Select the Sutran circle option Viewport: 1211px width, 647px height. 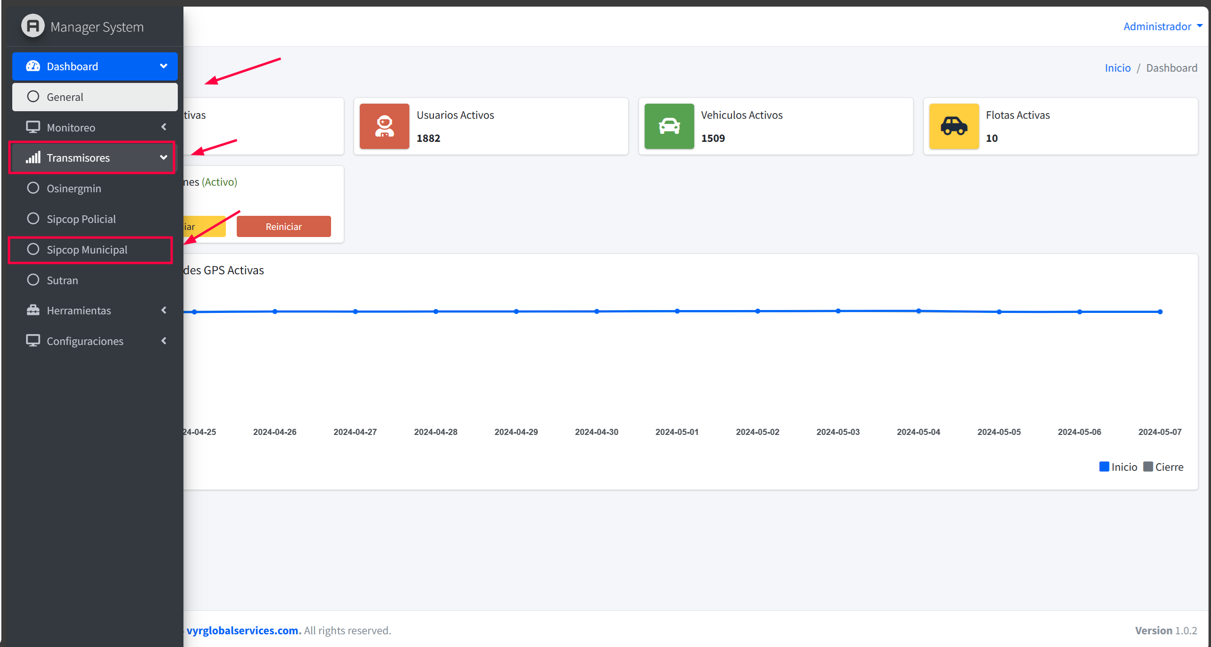tap(33, 280)
